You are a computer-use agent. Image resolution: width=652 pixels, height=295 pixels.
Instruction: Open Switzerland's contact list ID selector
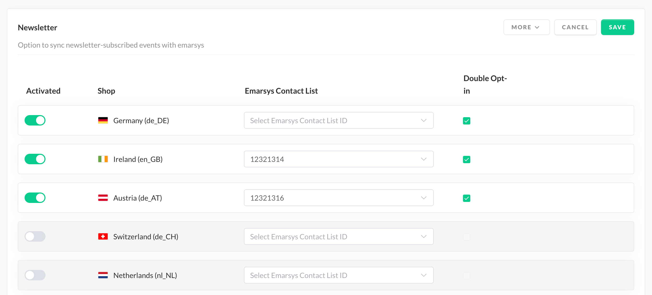tap(339, 236)
